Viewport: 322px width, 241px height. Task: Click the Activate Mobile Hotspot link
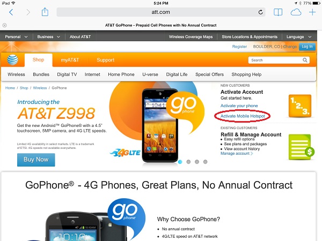[x=243, y=116]
